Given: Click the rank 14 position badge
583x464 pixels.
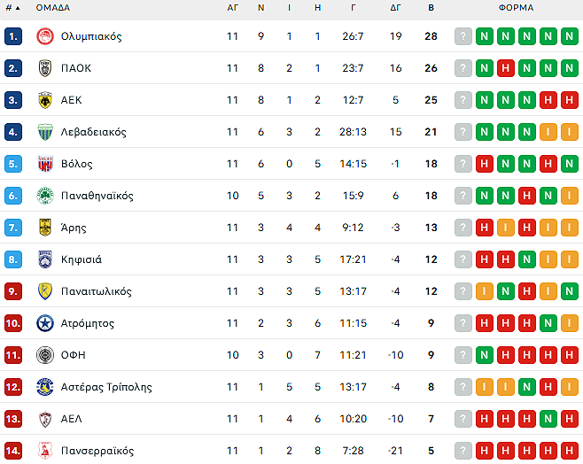Looking at the screenshot, I should point(13,451).
